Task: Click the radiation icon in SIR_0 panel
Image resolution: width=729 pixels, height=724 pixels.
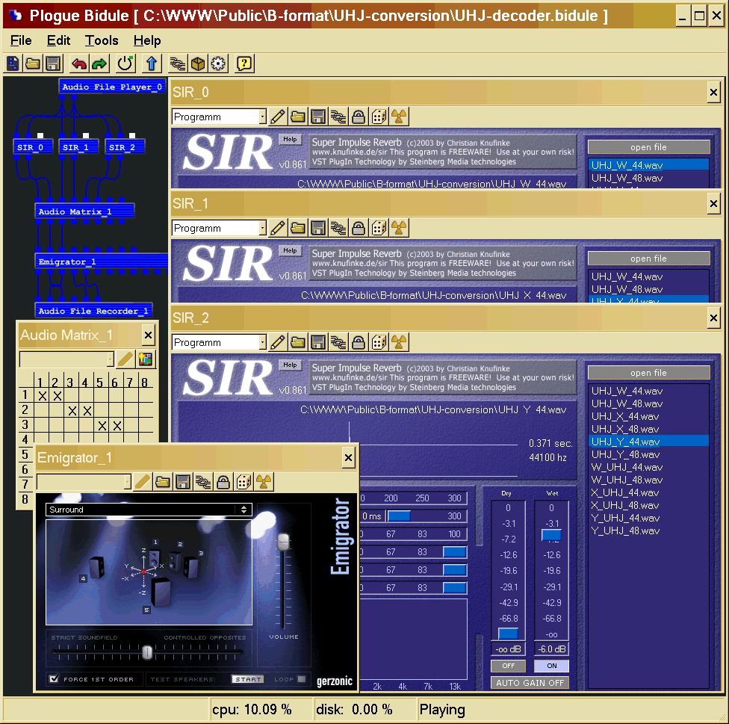Action: [399, 117]
